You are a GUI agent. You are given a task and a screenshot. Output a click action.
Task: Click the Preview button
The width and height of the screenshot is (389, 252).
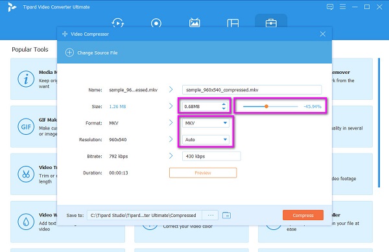point(203,173)
